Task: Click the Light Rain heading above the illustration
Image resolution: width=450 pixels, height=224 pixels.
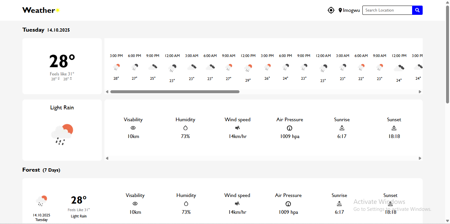Action: tap(62, 108)
